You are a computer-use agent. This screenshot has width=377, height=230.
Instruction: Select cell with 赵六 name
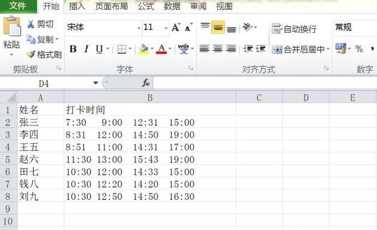(x=41, y=159)
